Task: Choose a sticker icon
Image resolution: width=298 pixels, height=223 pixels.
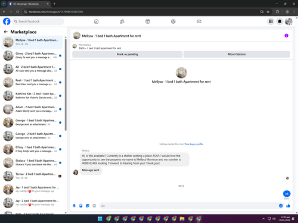Action: 88,206
